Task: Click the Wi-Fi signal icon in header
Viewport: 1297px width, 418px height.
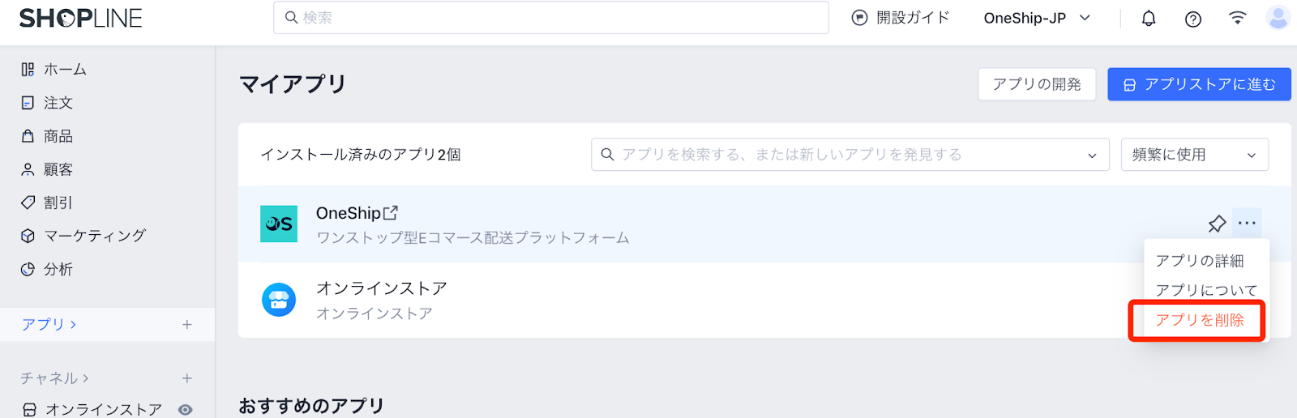Action: pyautogui.click(x=1238, y=18)
